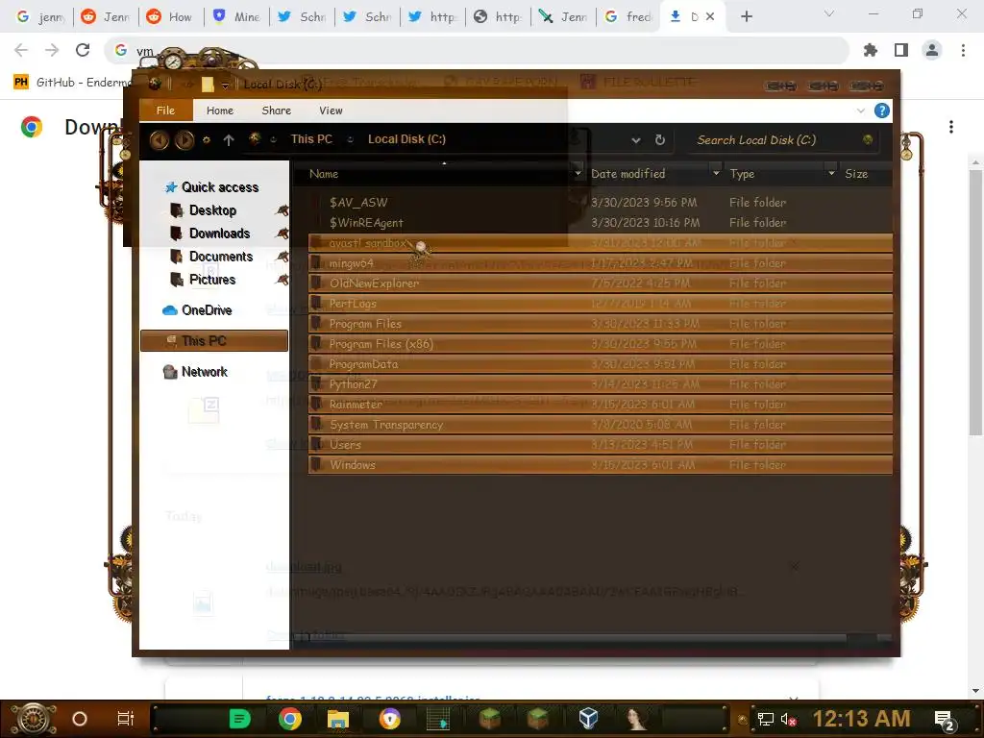Expand the address bar history dropdown

click(636, 140)
